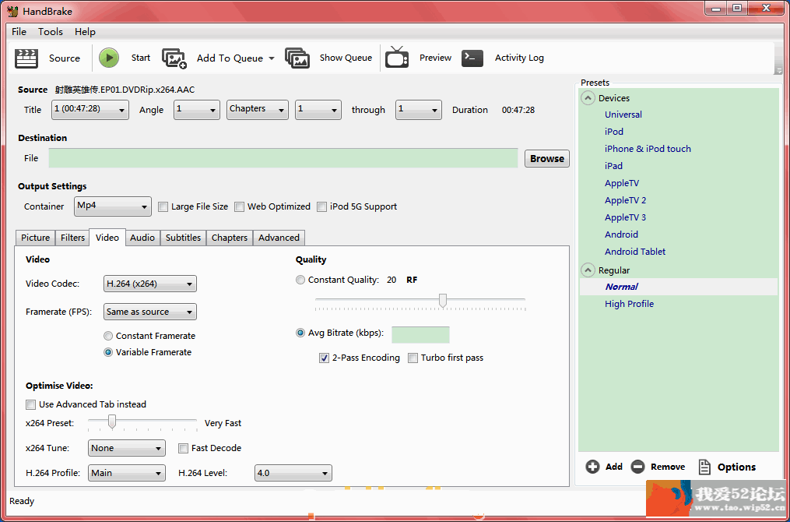Select the Android Tablet preset
790x522 pixels.
(x=635, y=252)
